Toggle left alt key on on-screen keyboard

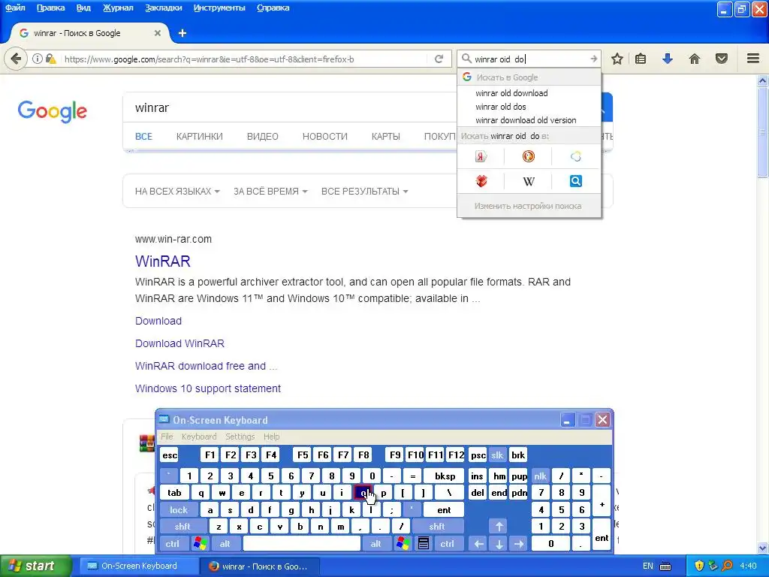(225, 544)
